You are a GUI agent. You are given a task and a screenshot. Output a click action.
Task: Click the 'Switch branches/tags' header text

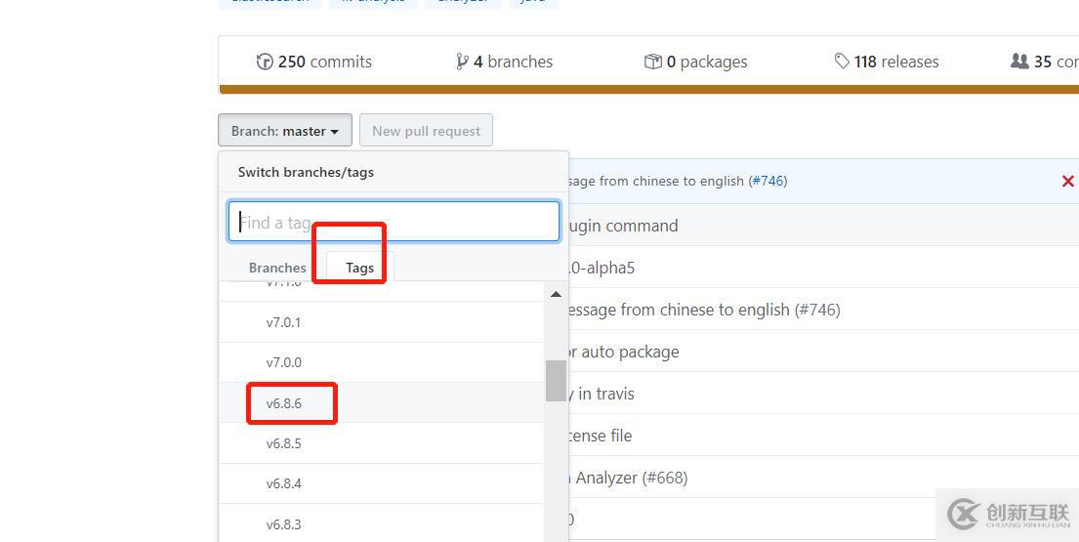coord(306,172)
